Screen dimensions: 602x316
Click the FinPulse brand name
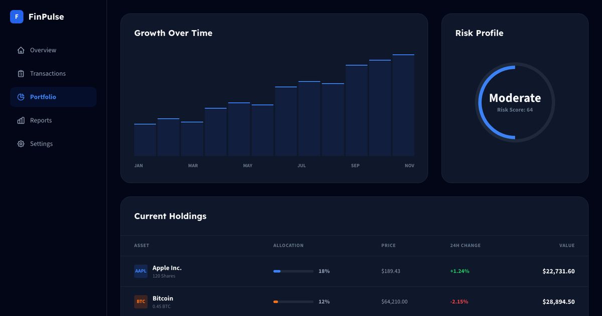pyautogui.click(x=46, y=17)
